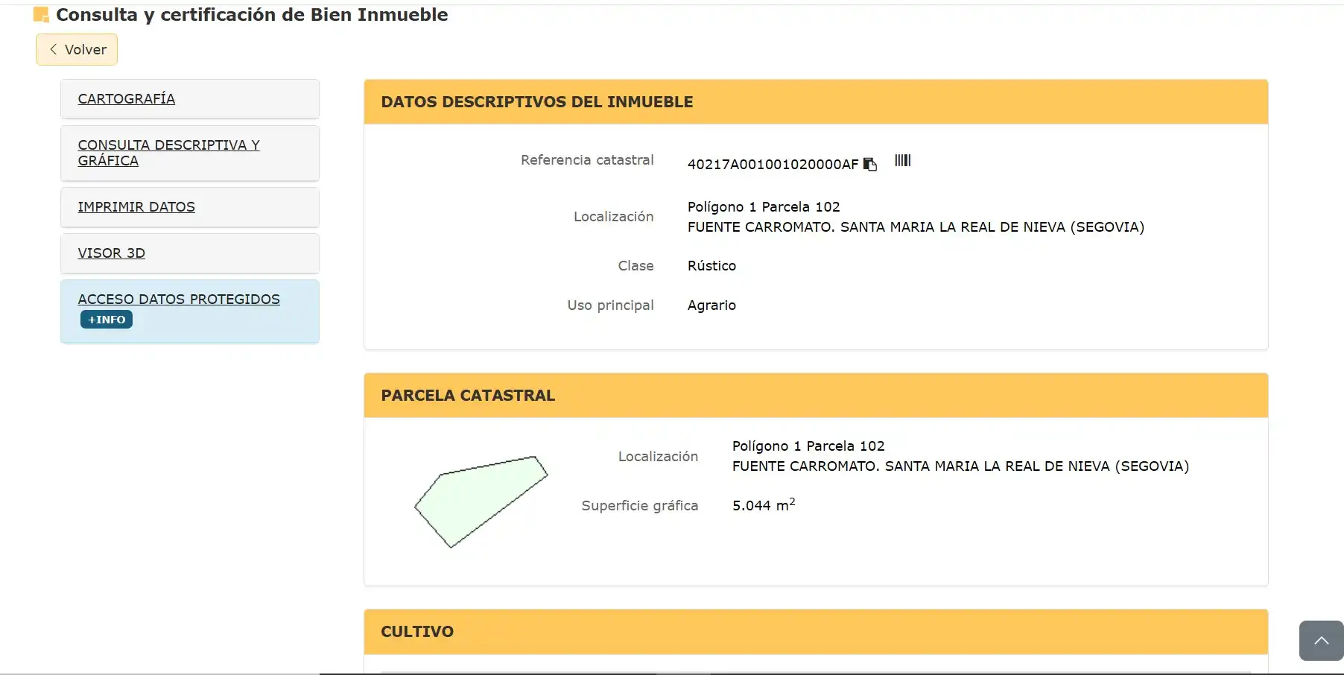1344x675 pixels.
Task: Open the barcode icon beside the reference
Action: [902, 160]
